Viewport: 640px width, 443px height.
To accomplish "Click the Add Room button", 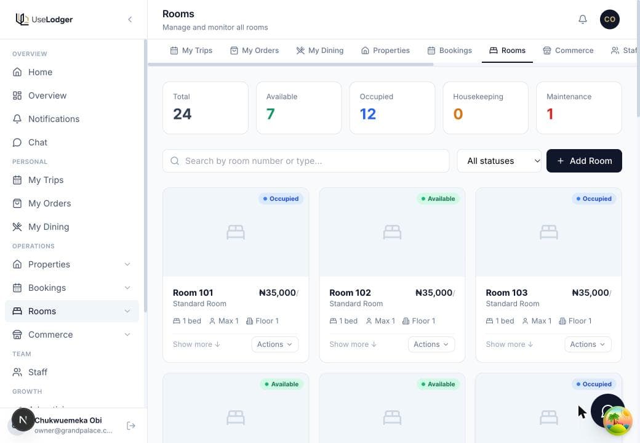I will point(584,161).
